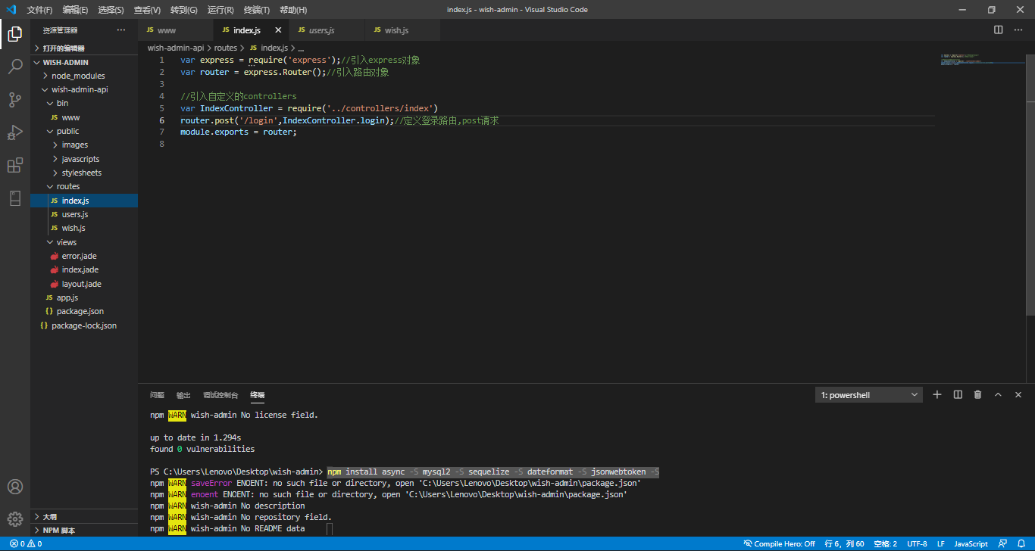
Task: Close the terminal panel
Action: coord(1018,394)
